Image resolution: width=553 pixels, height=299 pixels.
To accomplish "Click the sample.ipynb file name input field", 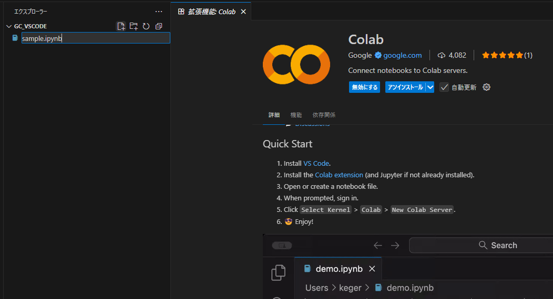I will point(96,38).
